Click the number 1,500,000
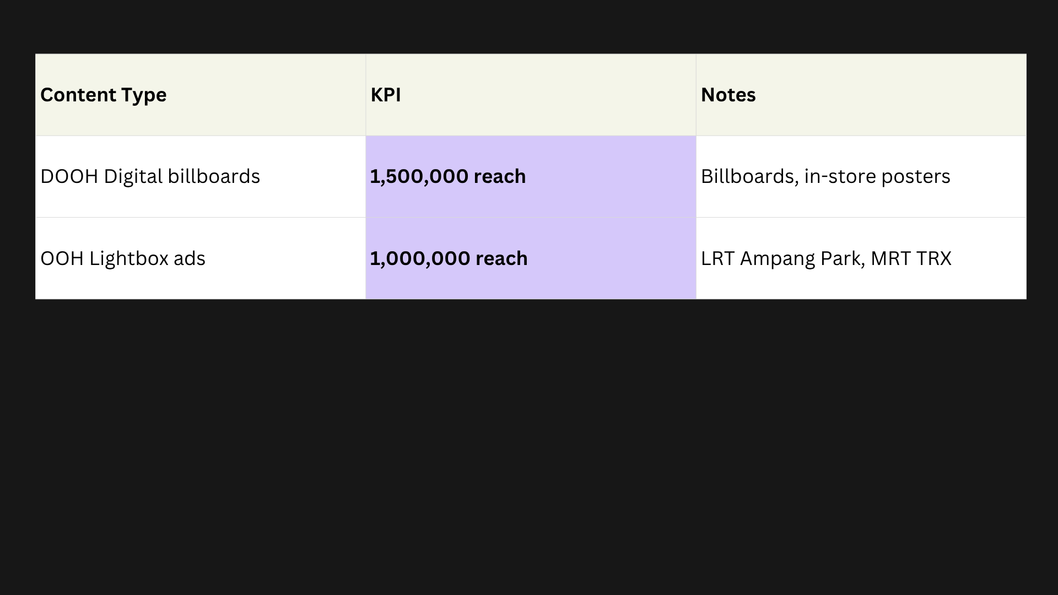1058x595 pixels. click(x=419, y=176)
